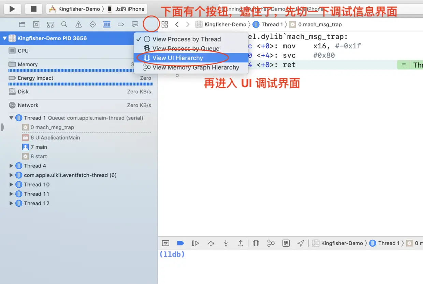Collapse the Kingfisher-Demo PID 3656 disclosure triangle
Viewport: 423px width, 284px height.
5,38
